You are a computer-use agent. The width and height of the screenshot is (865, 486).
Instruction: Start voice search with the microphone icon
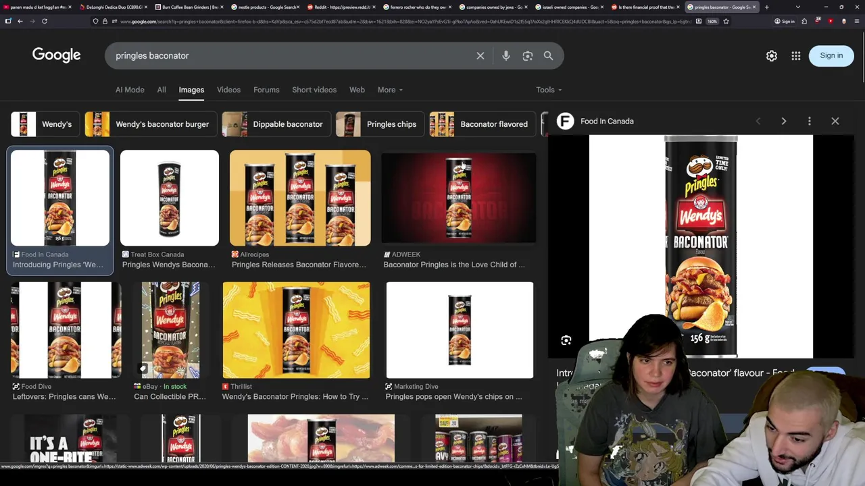[x=506, y=56]
